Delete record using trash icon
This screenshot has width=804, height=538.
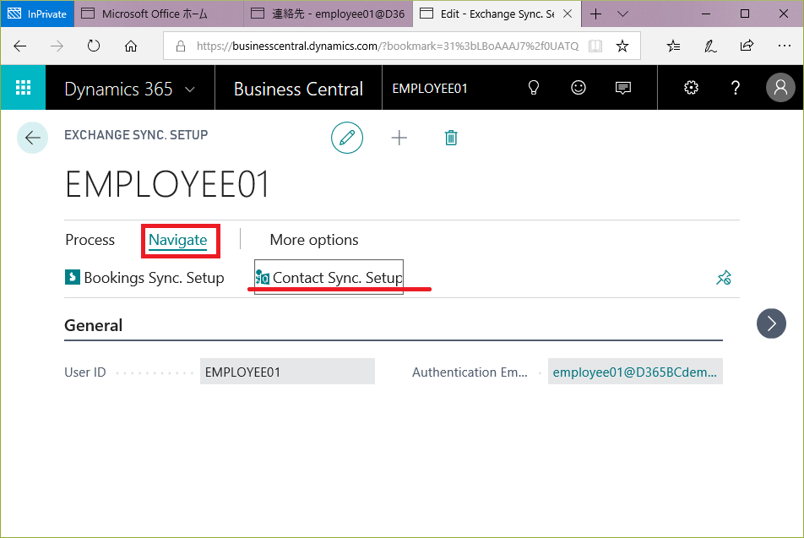(x=451, y=138)
